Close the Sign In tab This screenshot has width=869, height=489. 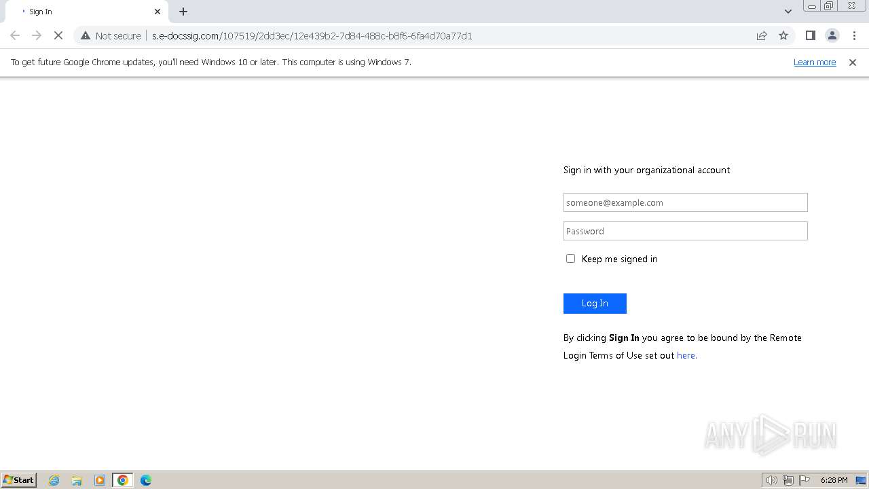158,12
